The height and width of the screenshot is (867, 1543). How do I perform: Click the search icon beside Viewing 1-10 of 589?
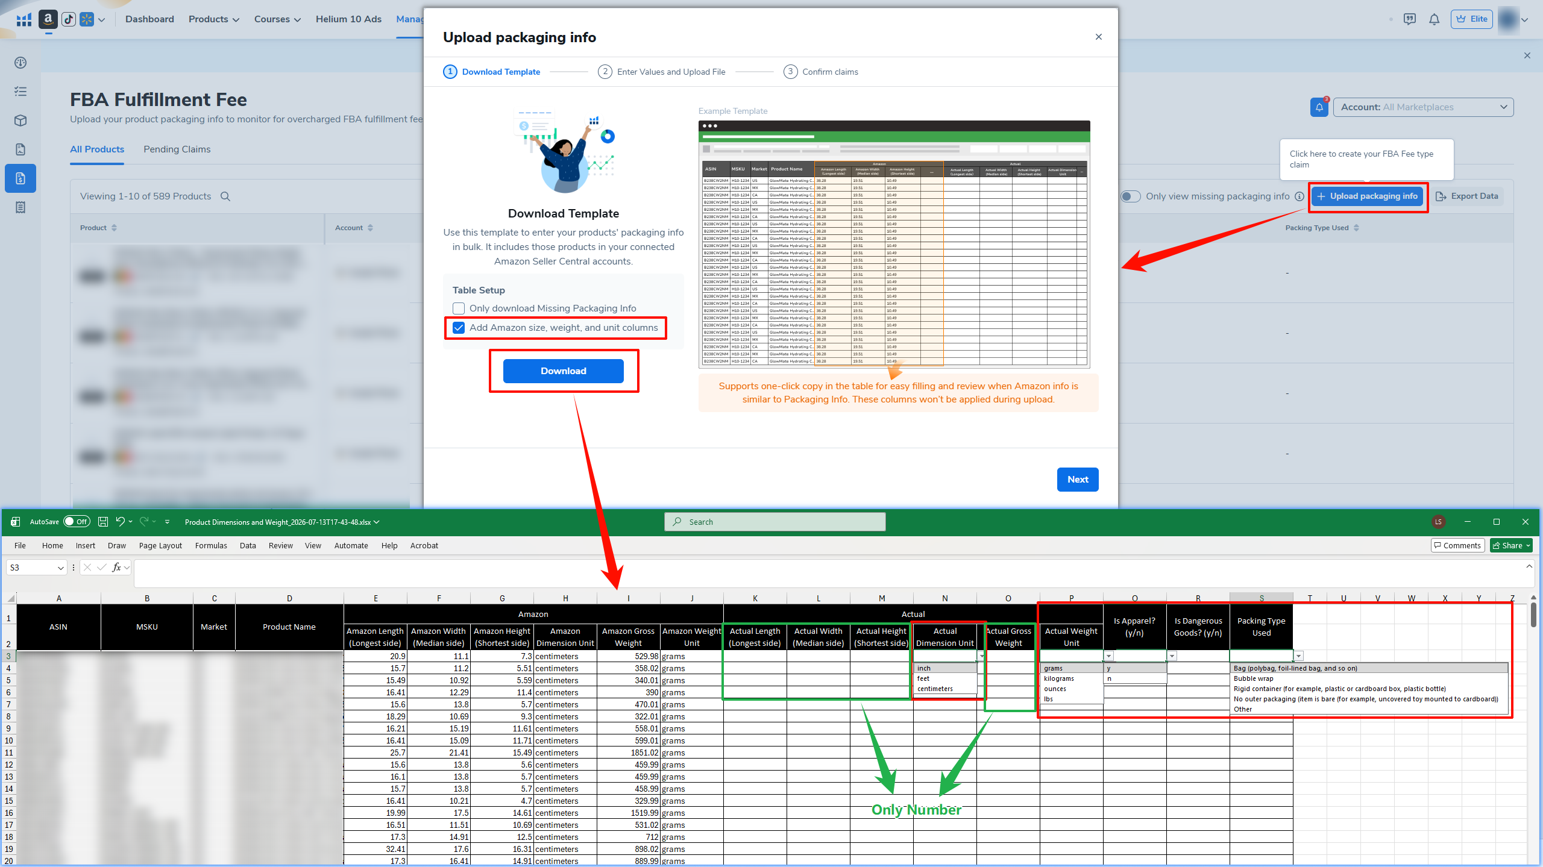tap(225, 196)
